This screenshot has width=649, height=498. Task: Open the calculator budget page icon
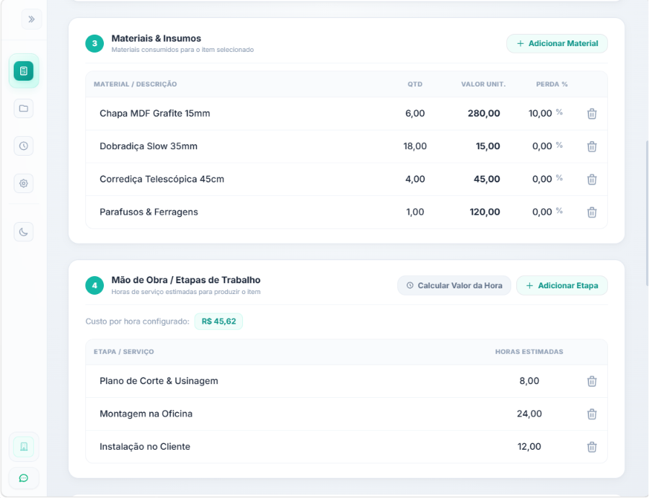(x=24, y=71)
